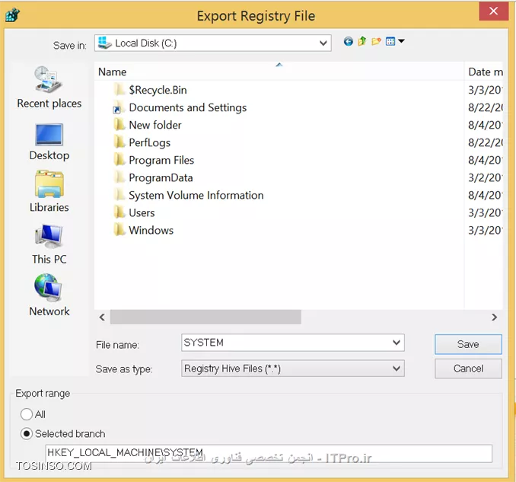Sort files by the Name column

click(x=279, y=72)
